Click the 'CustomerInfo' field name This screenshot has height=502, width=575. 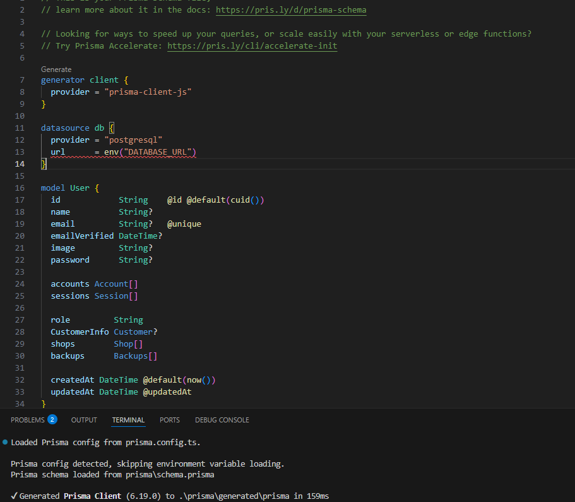[80, 332]
